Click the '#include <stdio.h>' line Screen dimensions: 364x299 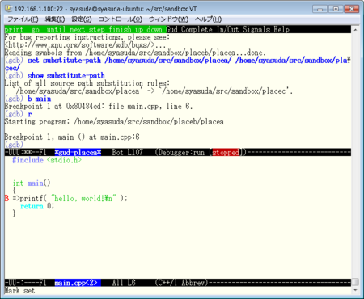tap(47, 160)
